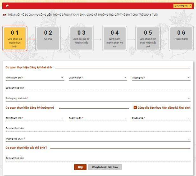Open step 03 Xem lại các tờ khai
The height and width of the screenshot is (176, 196).
point(81,38)
